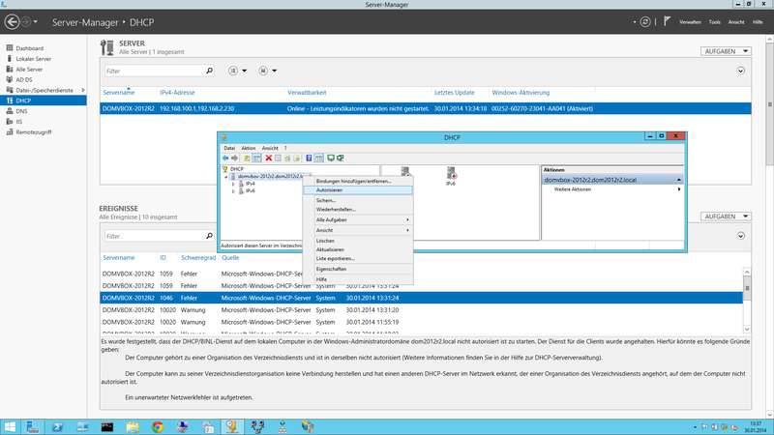Screen dimensions: 774x435
Task: Open the Verwalten menu in Server-Manager
Action: 690,20
